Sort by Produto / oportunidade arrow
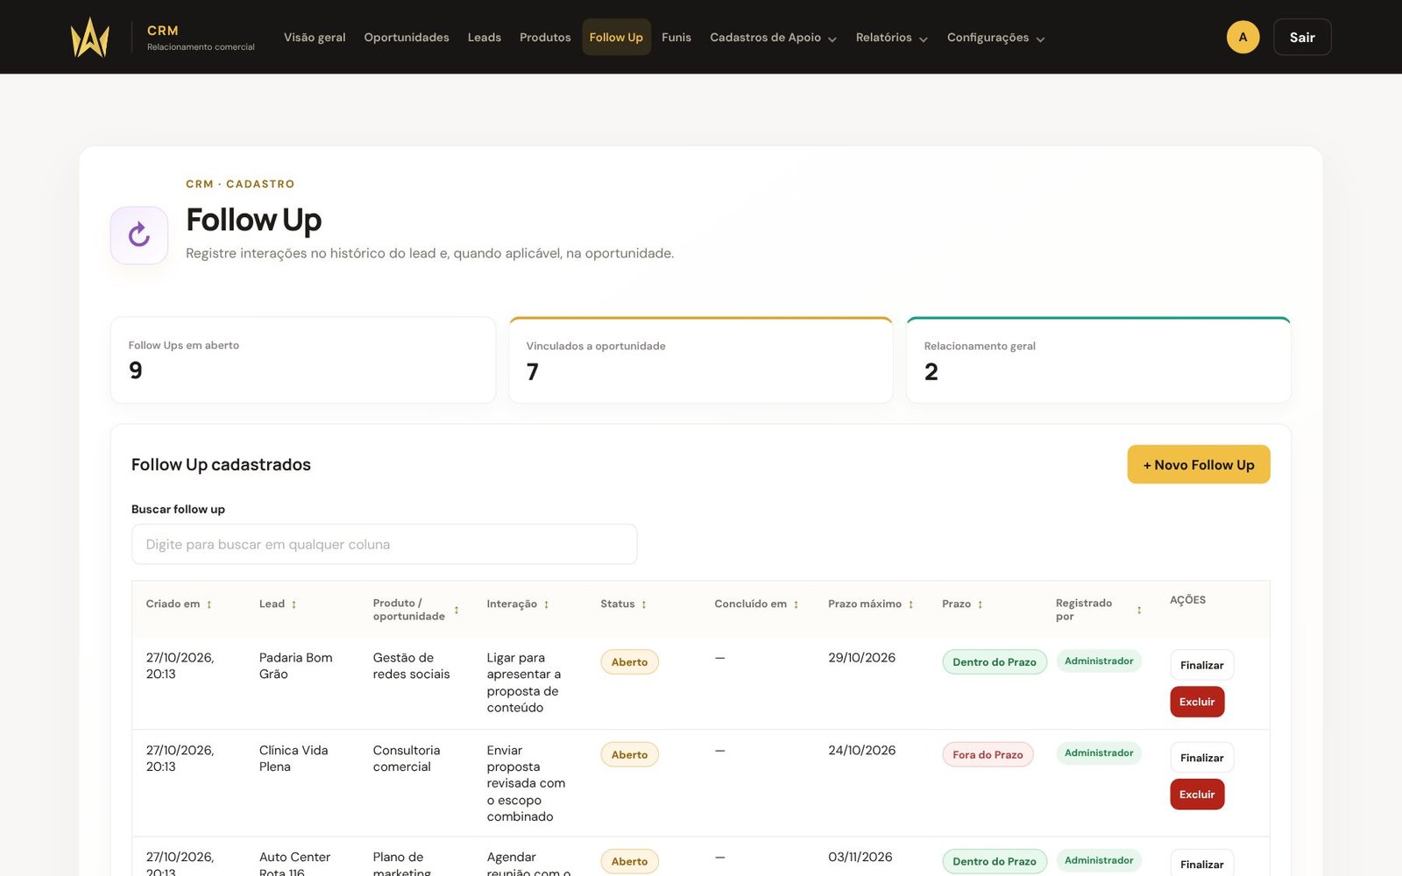 [x=457, y=610]
